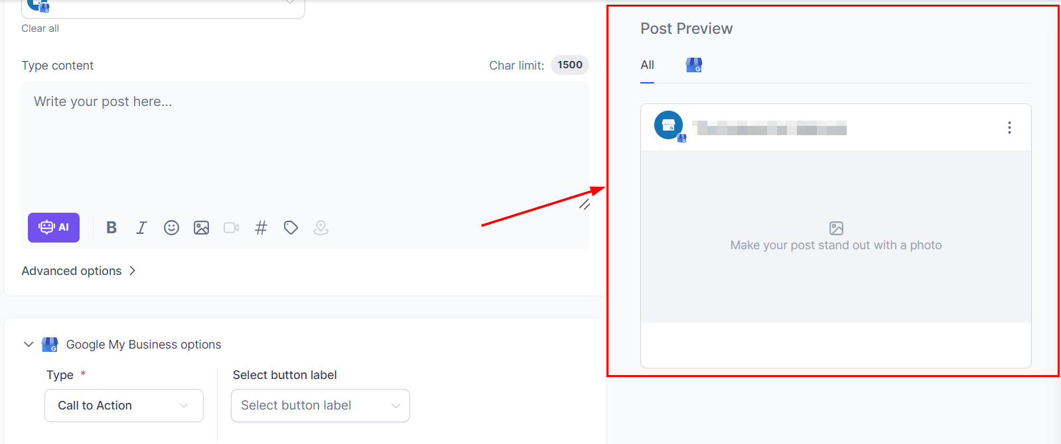Viewport: 1061px width, 444px height.
Task: Click Clear all link
Action: click(40, 28)
